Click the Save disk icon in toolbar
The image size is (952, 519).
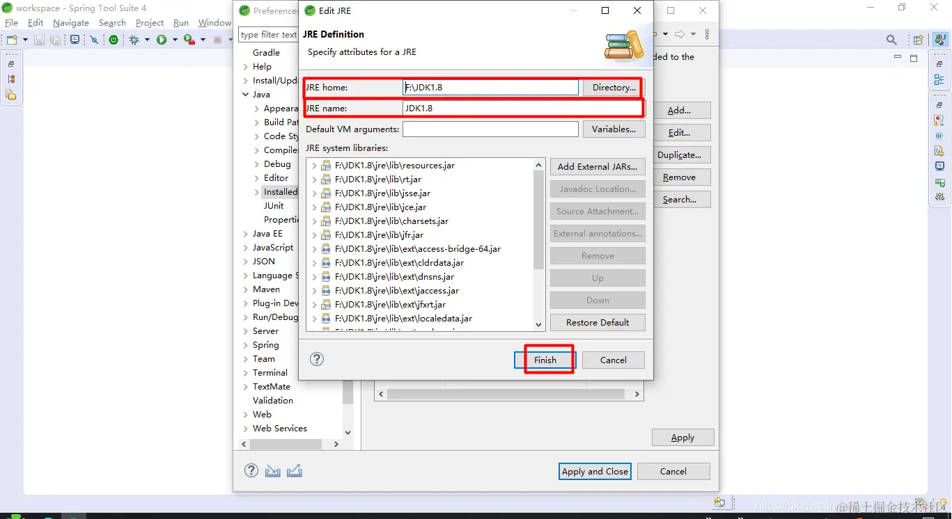(x=40, y=40)
